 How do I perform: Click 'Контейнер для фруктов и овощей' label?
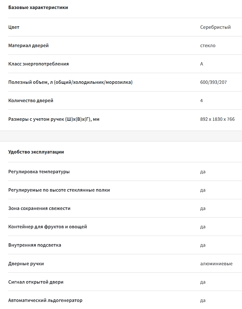(48, 227)
